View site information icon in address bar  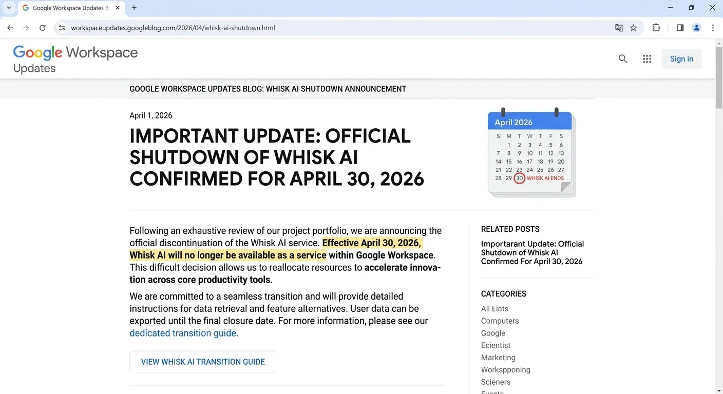point(62,28)
